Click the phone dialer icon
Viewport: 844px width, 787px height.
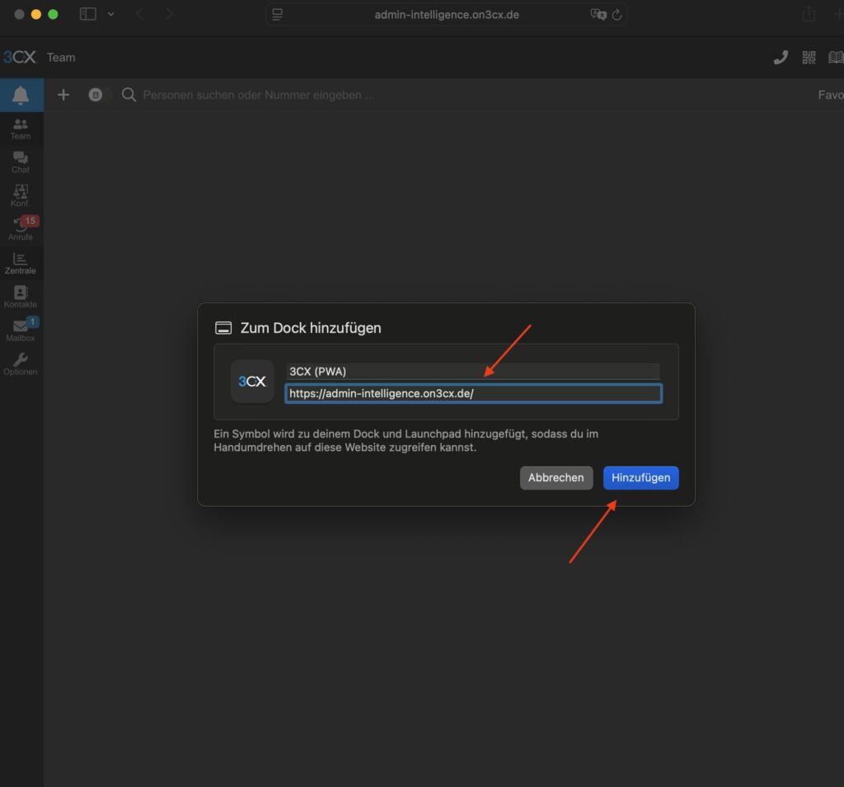point(781,58)
